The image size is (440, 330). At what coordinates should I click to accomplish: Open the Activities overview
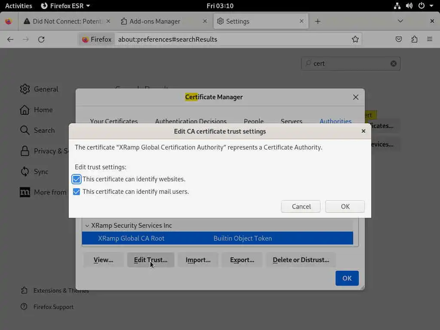point(18,6)
